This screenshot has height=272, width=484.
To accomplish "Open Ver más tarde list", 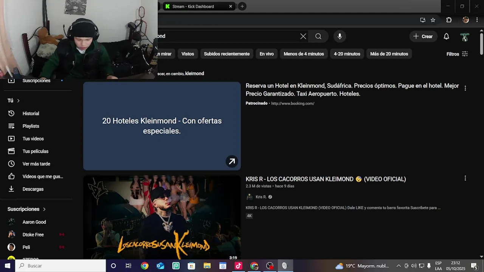I will click(x=36, y=164).
